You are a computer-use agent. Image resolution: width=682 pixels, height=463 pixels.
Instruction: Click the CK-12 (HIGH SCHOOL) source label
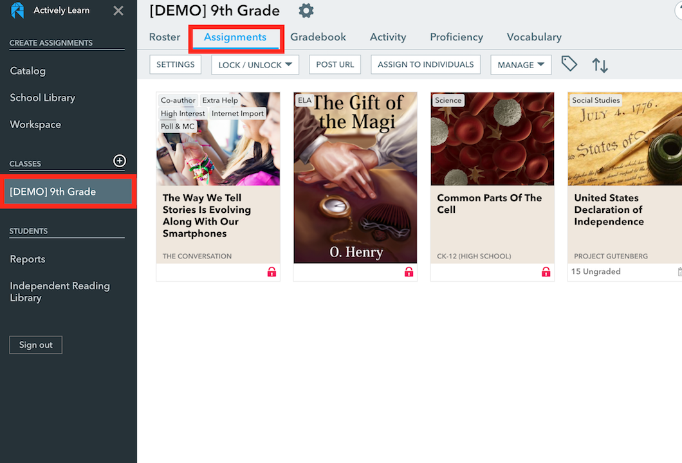(474, 256)
